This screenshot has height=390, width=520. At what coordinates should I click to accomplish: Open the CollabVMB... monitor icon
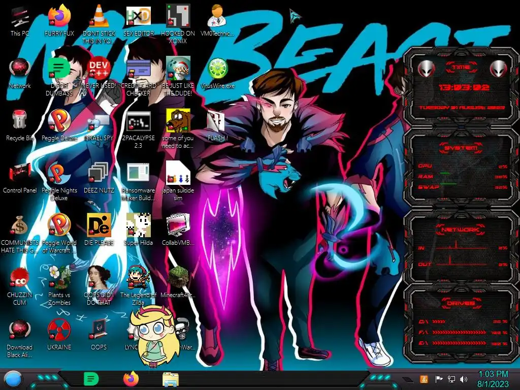[x=178, y=225]
